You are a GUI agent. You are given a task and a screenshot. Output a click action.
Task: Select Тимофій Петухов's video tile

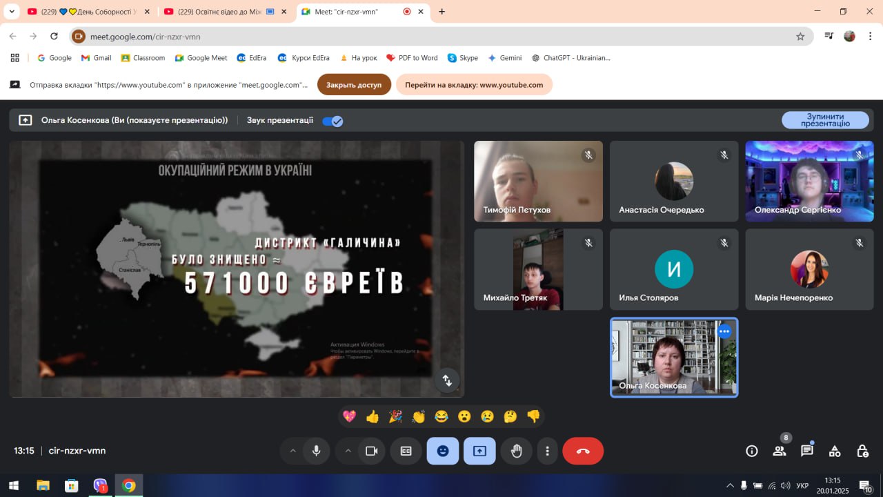click(538, 181)
